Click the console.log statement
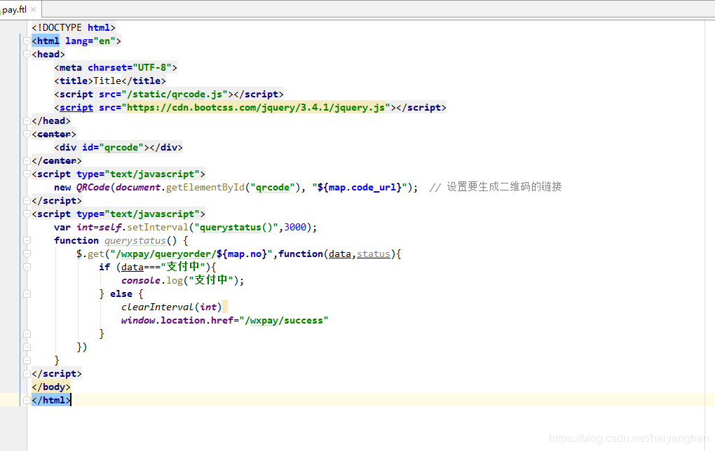This screenshot has width=715, height=451. [x=182, y=280]
